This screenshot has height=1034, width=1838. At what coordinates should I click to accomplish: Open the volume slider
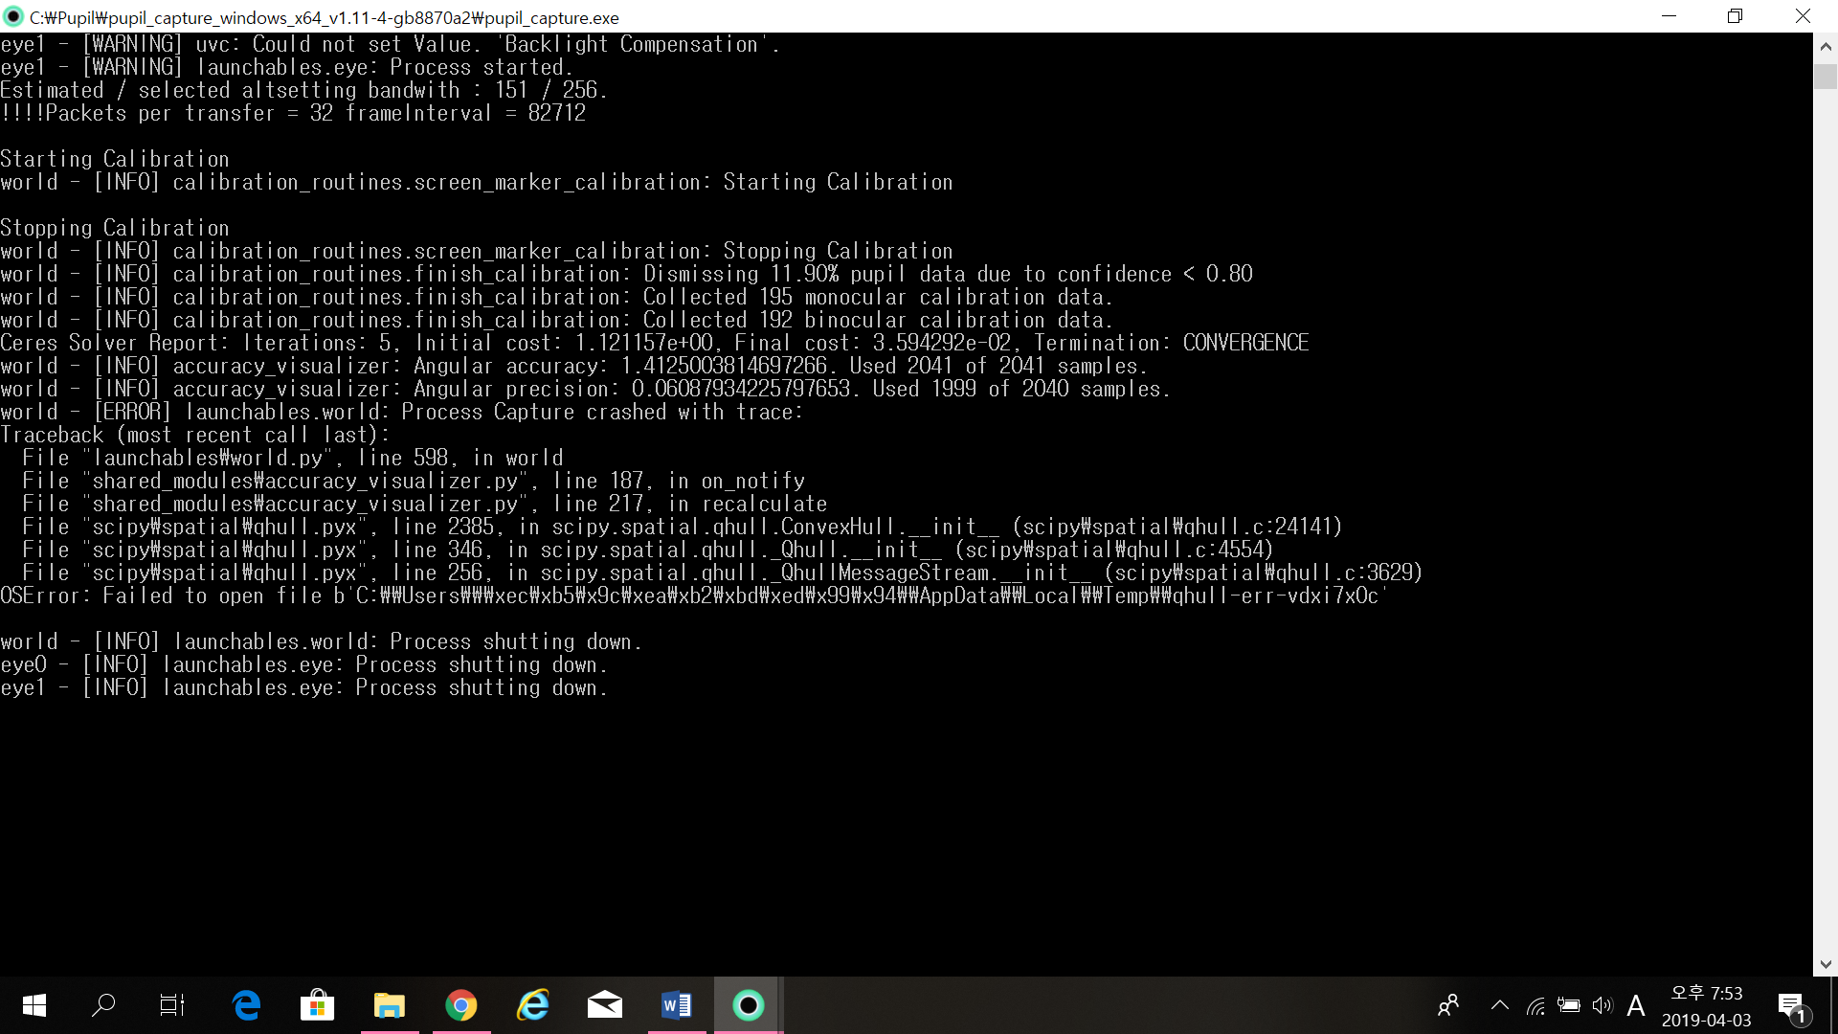pyautogui.click(x=1603, y=1005)
